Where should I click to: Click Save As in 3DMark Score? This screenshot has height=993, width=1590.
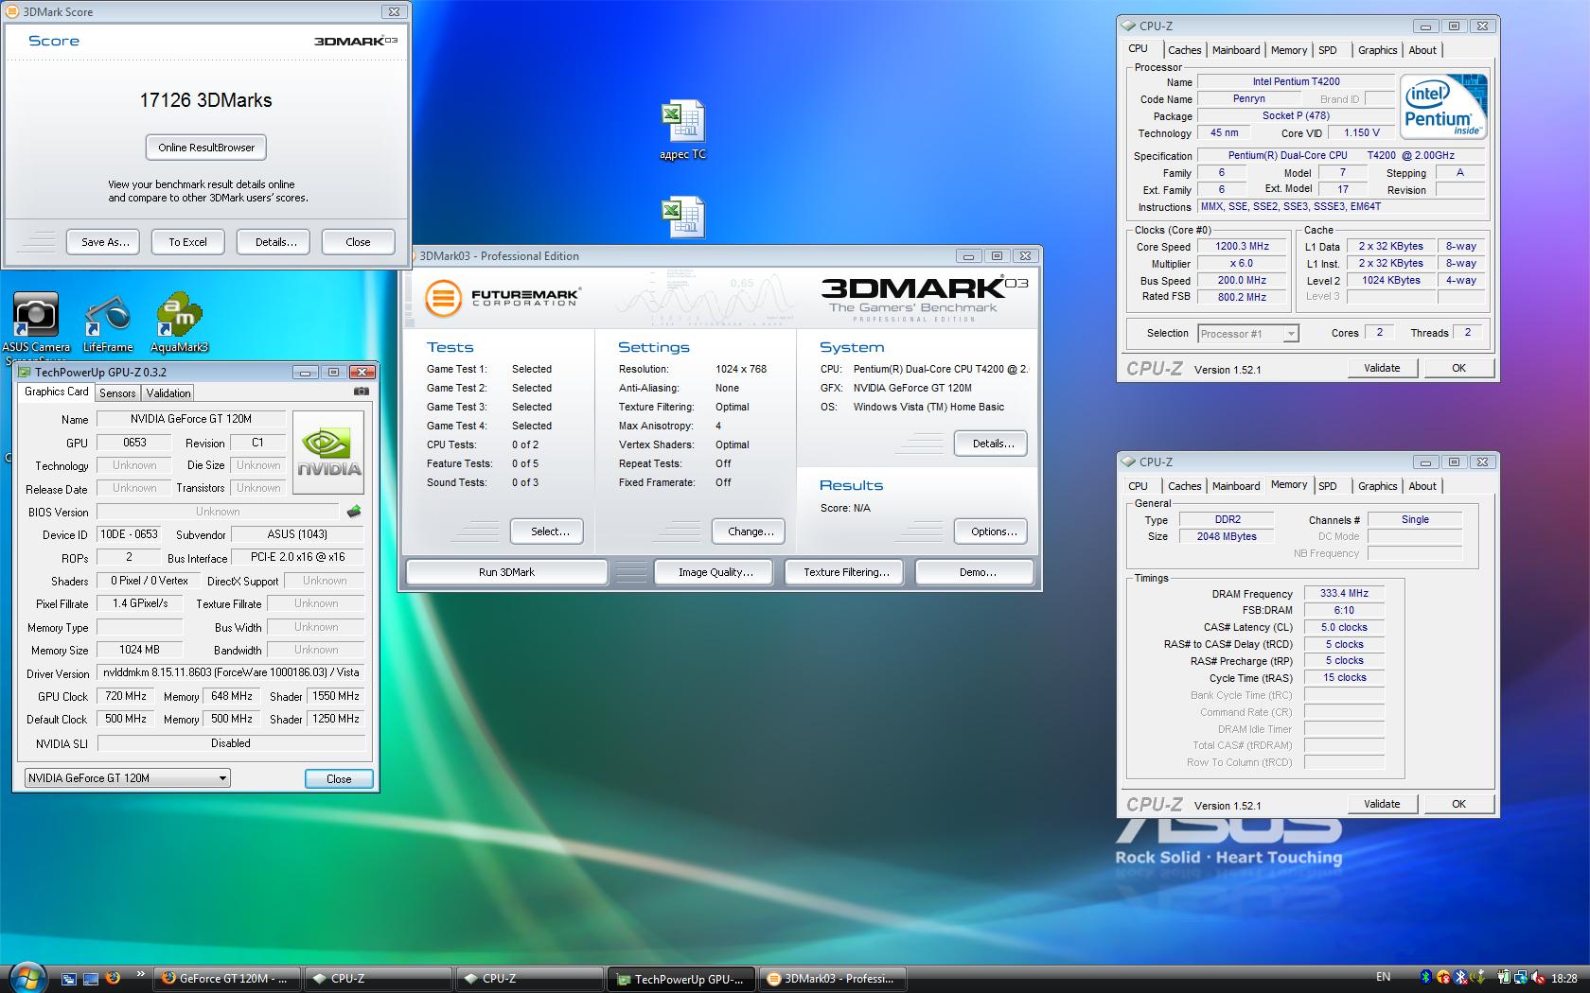(x=104, y=242)
